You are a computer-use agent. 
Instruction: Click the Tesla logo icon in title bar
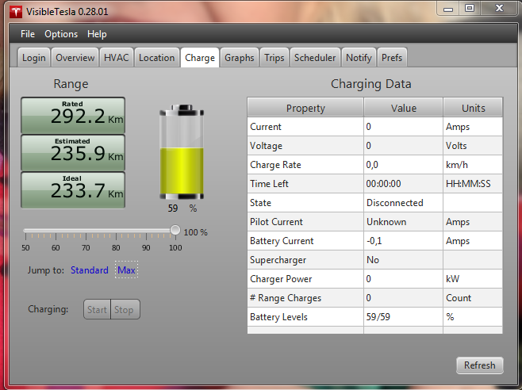[x=15, y=12]
